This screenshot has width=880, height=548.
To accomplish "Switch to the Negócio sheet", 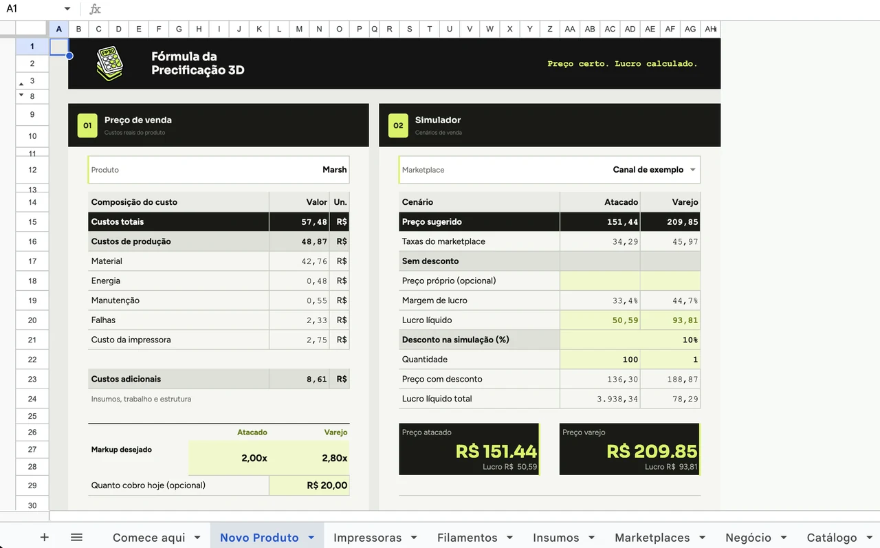I will [748, 538].
